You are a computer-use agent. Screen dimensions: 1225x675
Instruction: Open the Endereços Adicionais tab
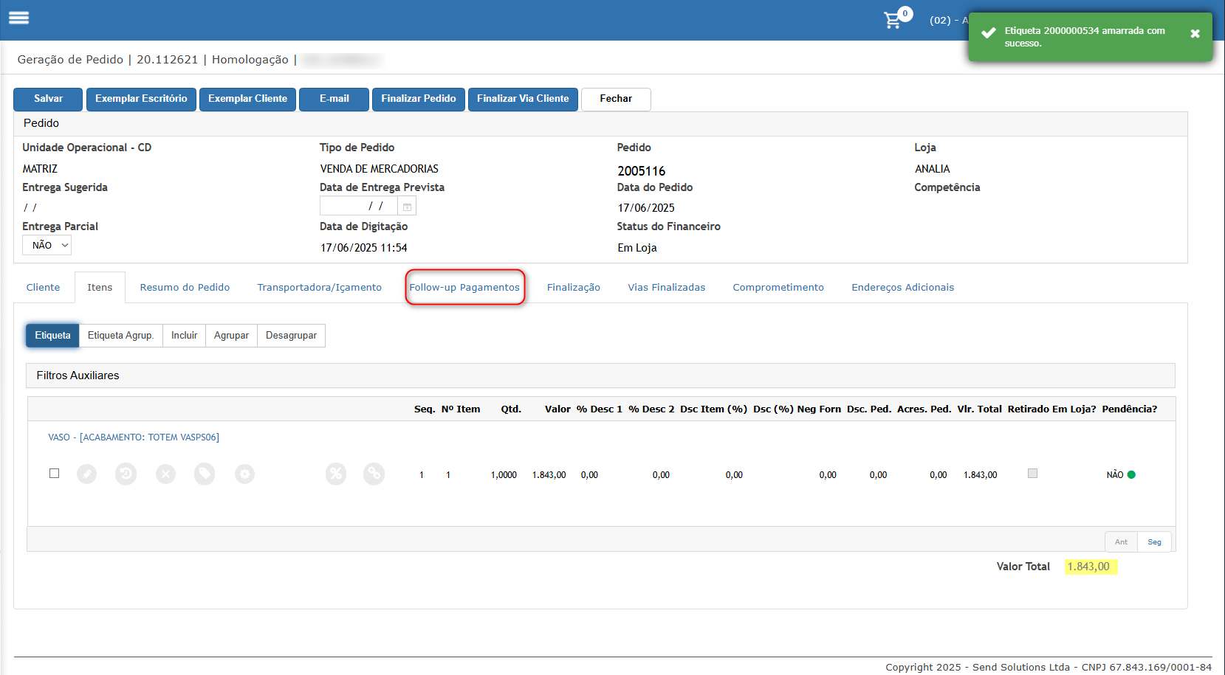(902, 287)
